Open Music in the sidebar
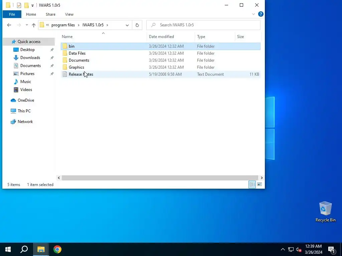The height and width of the screenshot is (256, 342). coord(25,82)
